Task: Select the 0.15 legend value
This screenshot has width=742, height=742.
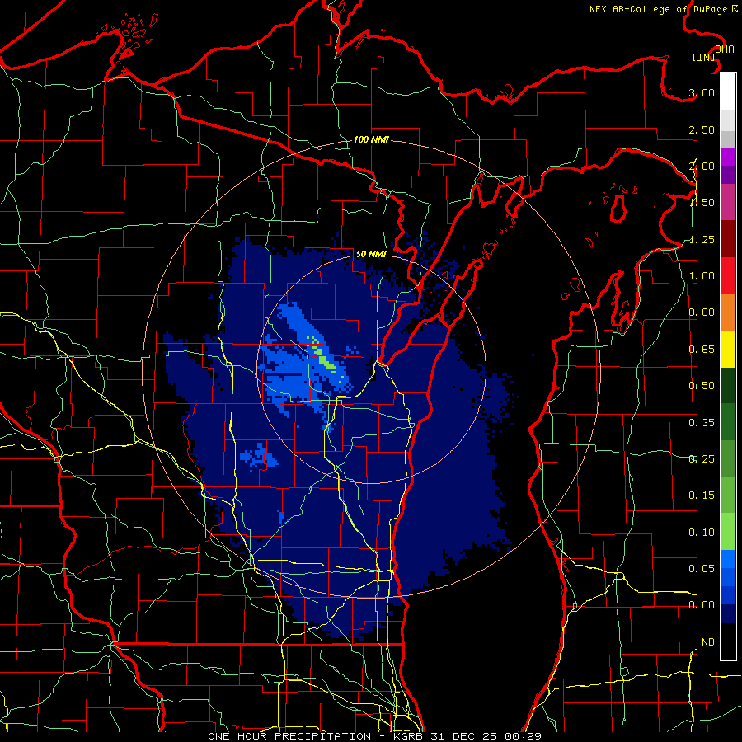Action: point(702,495)
